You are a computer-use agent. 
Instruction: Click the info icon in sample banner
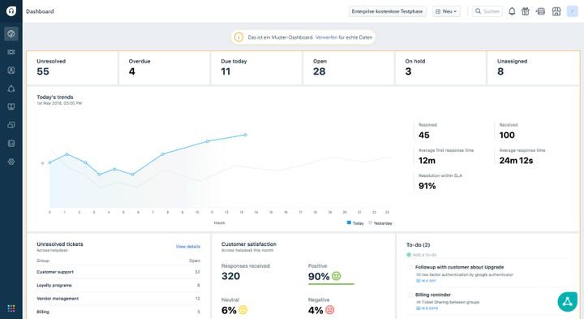(x=238, y=37)
